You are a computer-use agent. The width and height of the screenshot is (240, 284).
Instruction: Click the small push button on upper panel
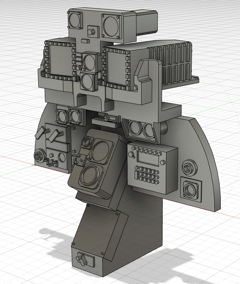click(x=92, y=32)
